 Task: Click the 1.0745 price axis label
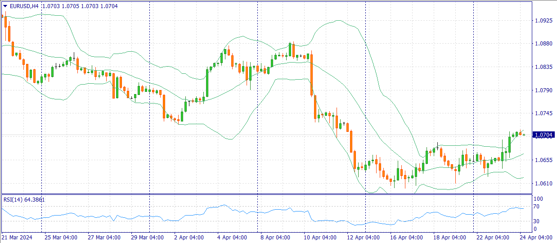coord(542,113)
